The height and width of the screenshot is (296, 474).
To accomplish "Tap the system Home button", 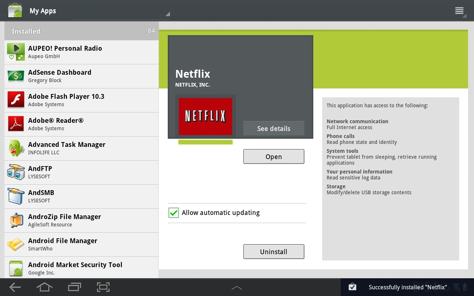I will tap(44, 287).
